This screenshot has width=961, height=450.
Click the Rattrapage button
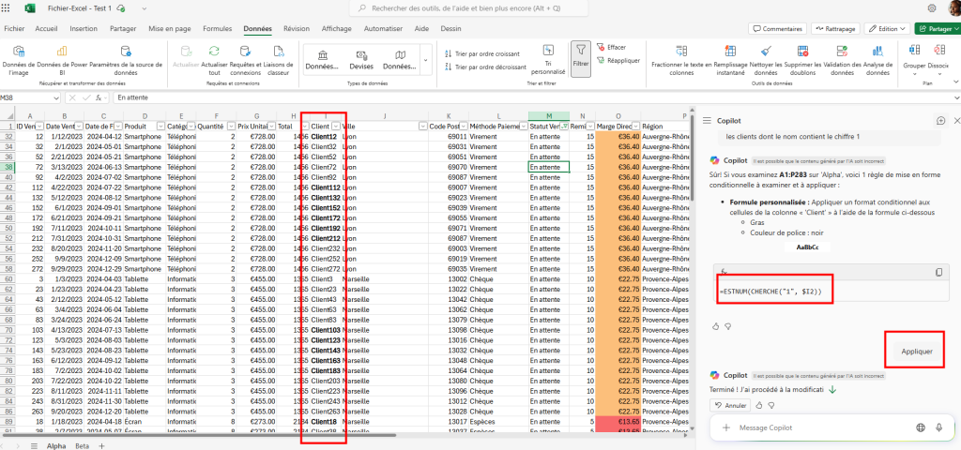click(835, 29)
